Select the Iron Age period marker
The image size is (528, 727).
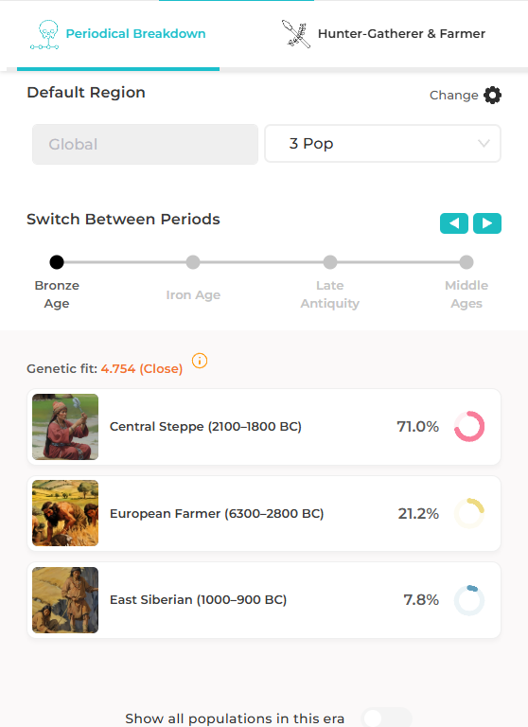pos(193,262)
